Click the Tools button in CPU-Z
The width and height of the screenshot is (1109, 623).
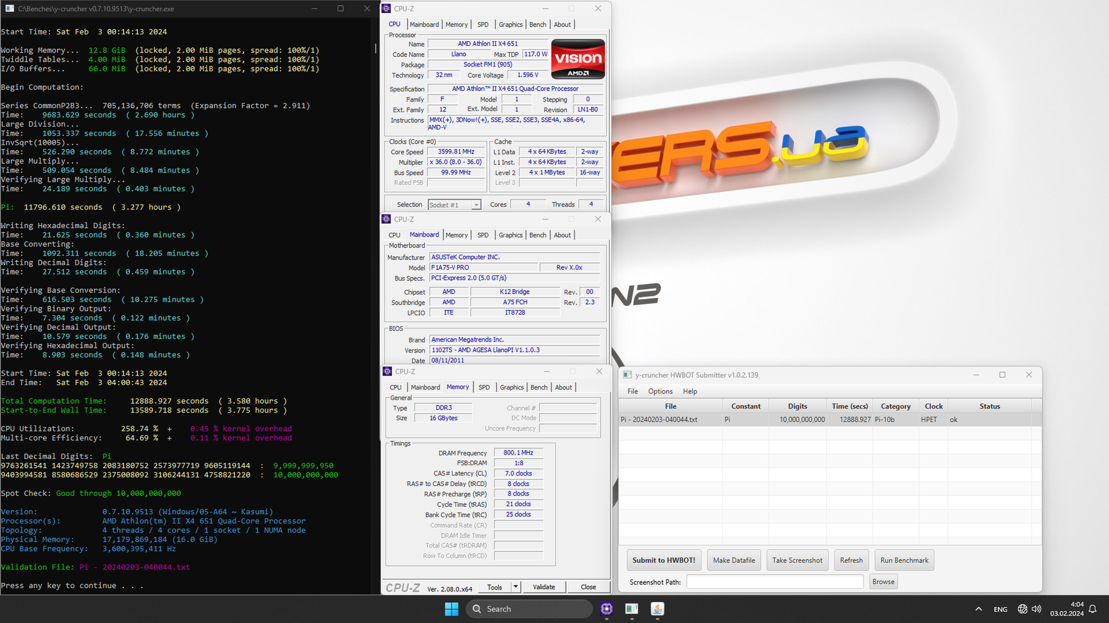495,587
